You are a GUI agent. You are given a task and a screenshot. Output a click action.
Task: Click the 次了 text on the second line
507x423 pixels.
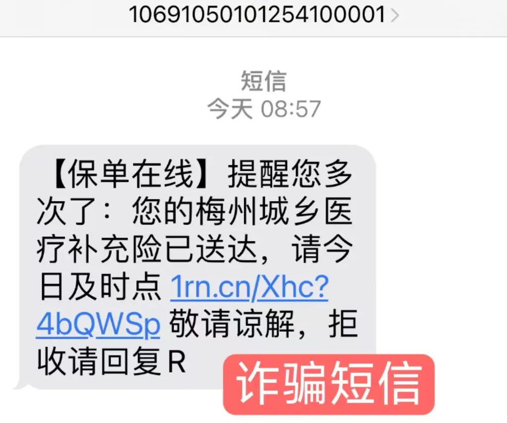tap(67, 211)
